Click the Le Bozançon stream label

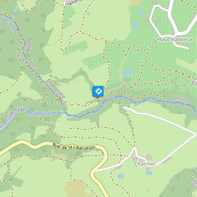coord(36,112)
